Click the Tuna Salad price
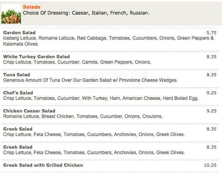This screenshot has height=173, width=222. 211,74
